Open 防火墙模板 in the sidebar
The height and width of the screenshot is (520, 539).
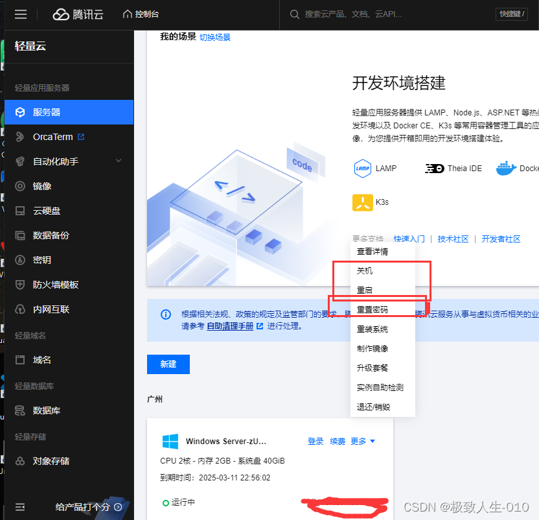pos(56,285)
